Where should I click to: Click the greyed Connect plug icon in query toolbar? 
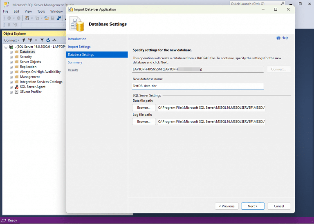point(9,25)
